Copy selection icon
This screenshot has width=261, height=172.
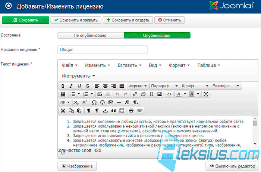[x=71, y=111]
